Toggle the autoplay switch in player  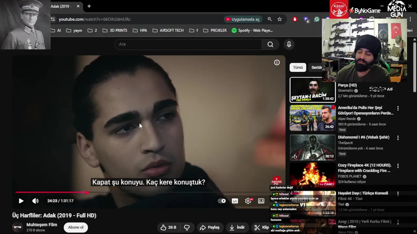coord(222,201)
